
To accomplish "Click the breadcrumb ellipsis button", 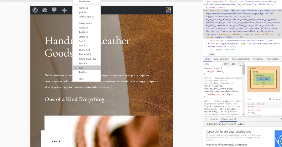I will [205, 54].
